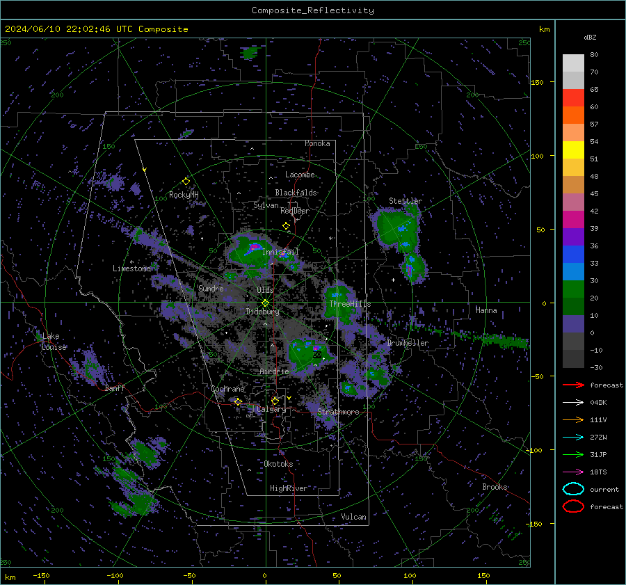Viewport: 626px width, 585px height.
Task: Select the orange 111V arrow legend entry
Action: coord(573,419)
